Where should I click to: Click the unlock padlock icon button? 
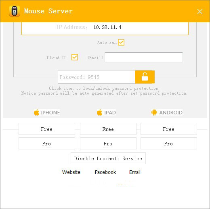point(145,77)
